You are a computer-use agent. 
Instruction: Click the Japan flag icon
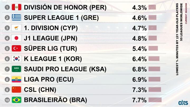coord(16,38)
